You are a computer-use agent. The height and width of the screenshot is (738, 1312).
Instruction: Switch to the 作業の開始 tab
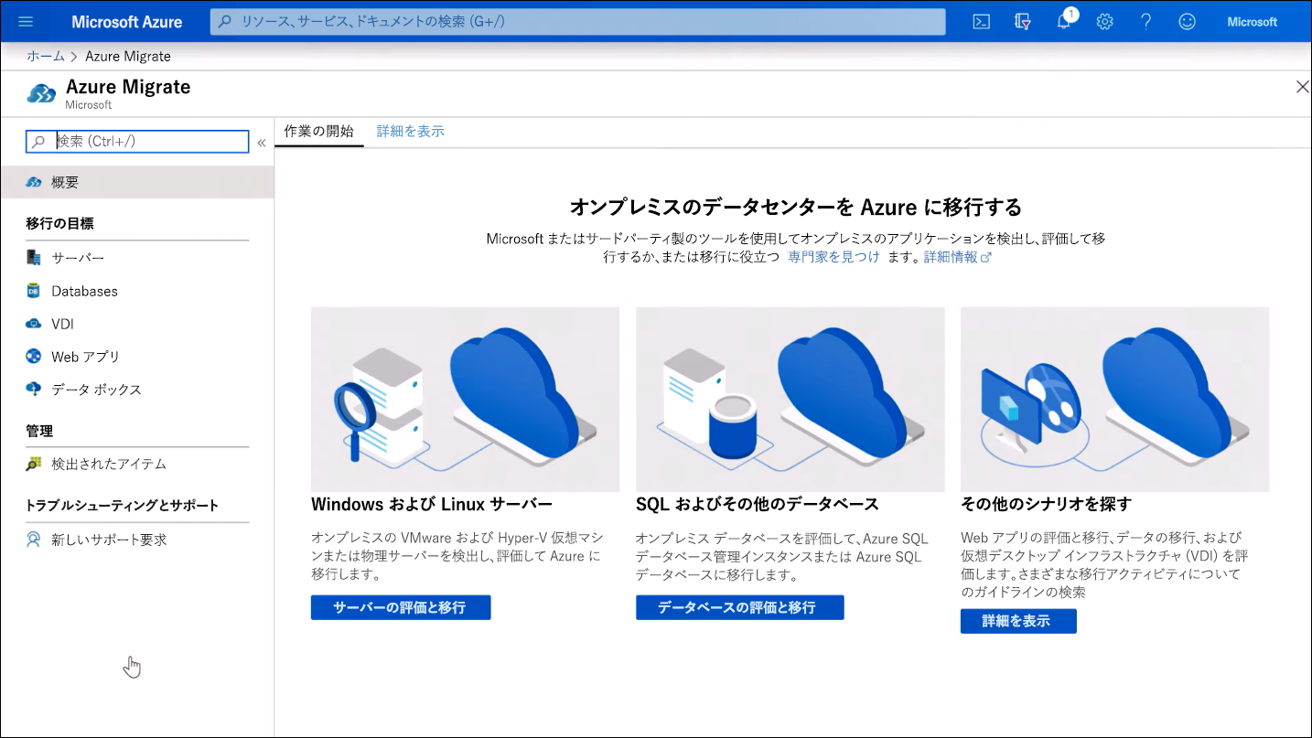[318, 131]
